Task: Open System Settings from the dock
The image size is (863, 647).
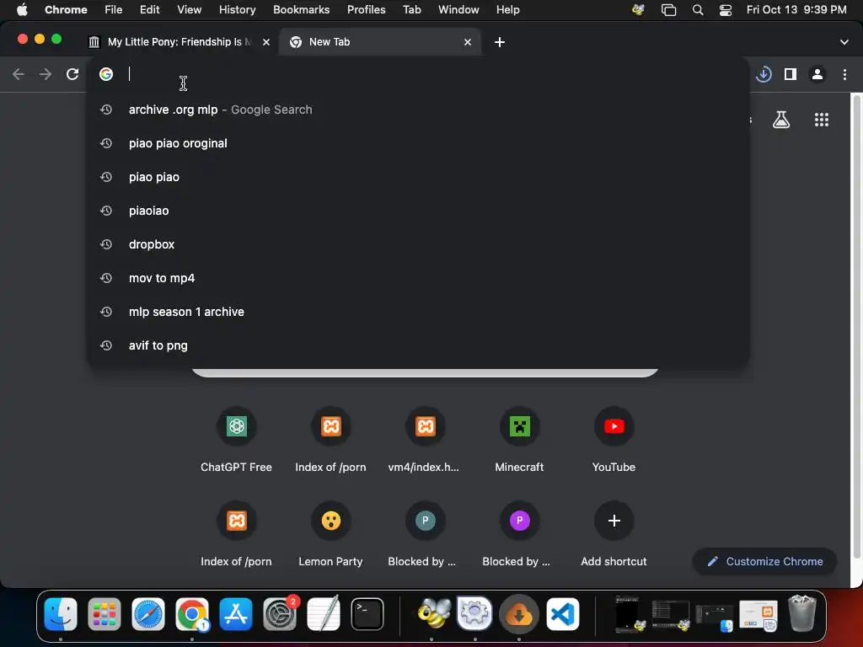Action: click(x=280, y=614)
